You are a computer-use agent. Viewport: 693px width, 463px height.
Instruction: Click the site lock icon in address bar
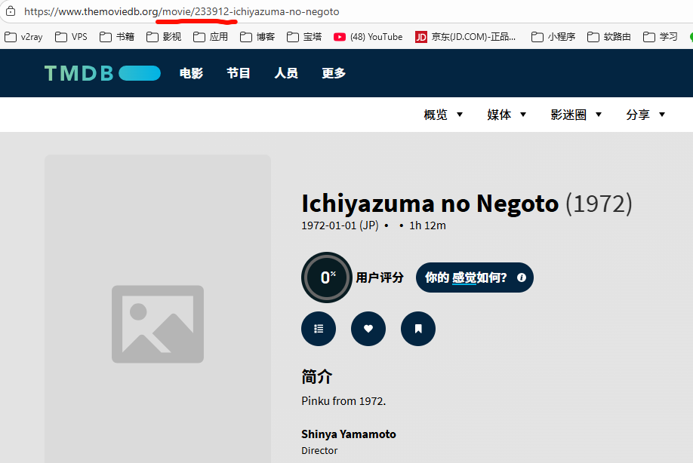tap(11, 11)
